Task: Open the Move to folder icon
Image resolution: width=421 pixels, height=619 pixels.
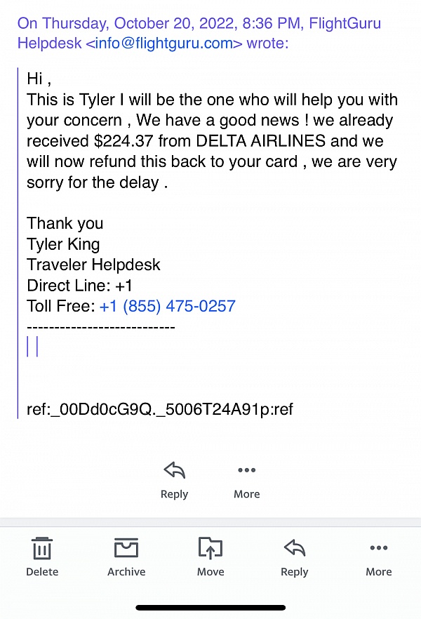Action: 210,547
